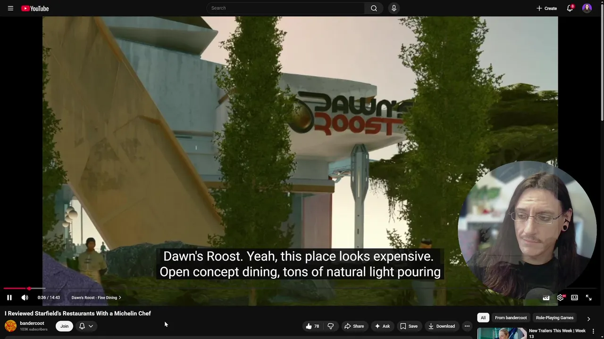This screenshot has width=604, height=339.
Task: Open the bandercoot channel avatar
Action: pyautogui.click(x=10, y=326)
